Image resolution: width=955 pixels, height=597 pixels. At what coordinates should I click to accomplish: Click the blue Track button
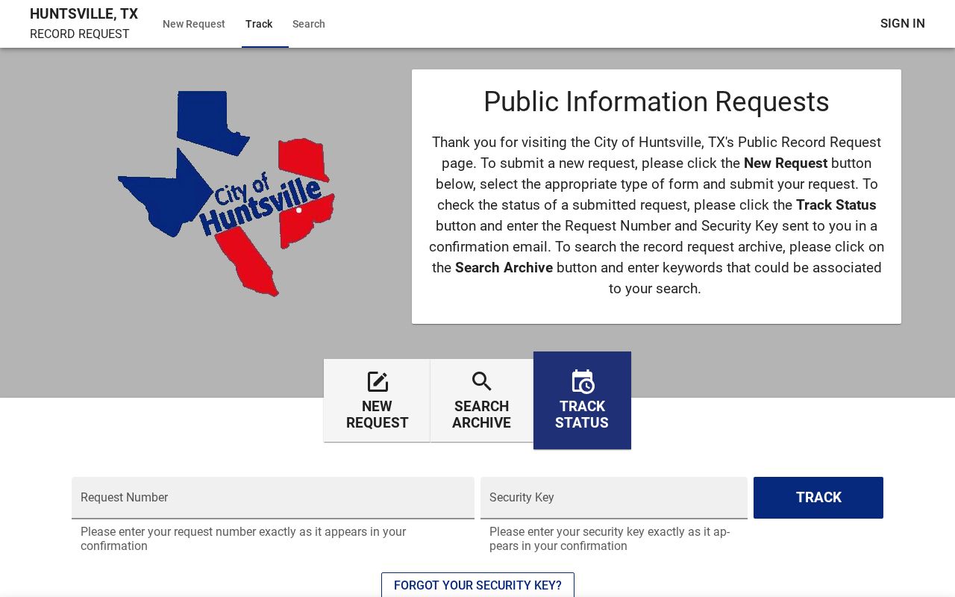(818, 498)
